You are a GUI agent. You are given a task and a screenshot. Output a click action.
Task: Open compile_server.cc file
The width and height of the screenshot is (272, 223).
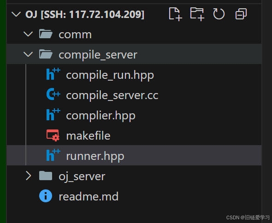112,96
